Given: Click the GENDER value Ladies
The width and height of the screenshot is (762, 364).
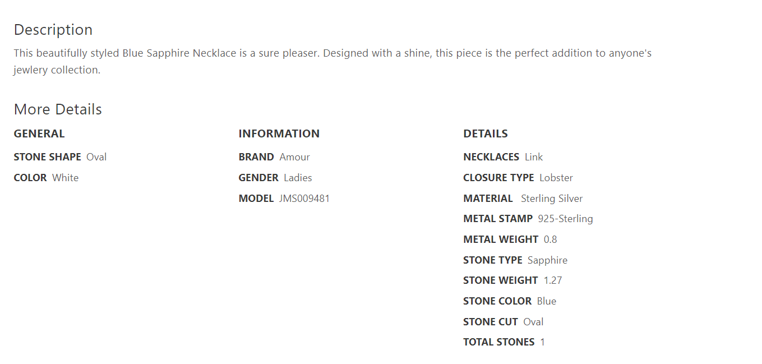Looking at the screenshot, I should pos(298,178).
